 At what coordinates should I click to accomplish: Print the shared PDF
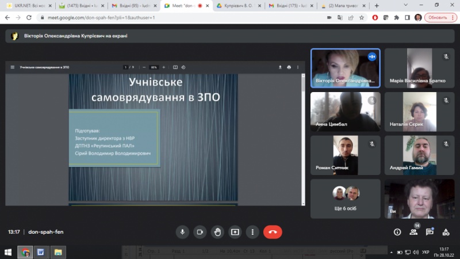tap(289, 67)
